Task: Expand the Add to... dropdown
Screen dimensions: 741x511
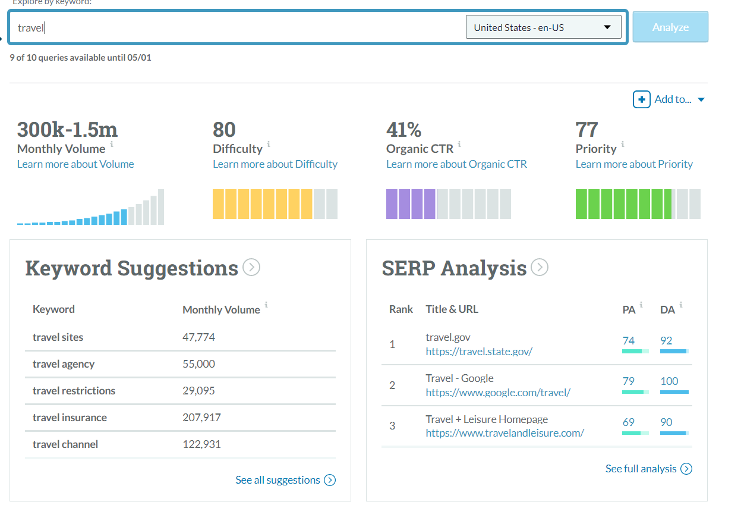Action: point(701,99)
